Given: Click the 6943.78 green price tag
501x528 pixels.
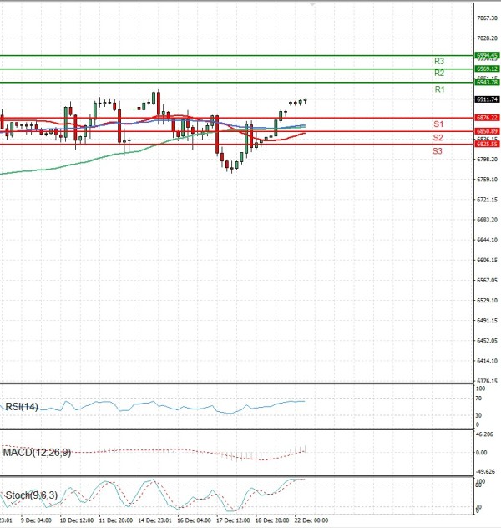Looking at the screenshot, I should (487, 83).
